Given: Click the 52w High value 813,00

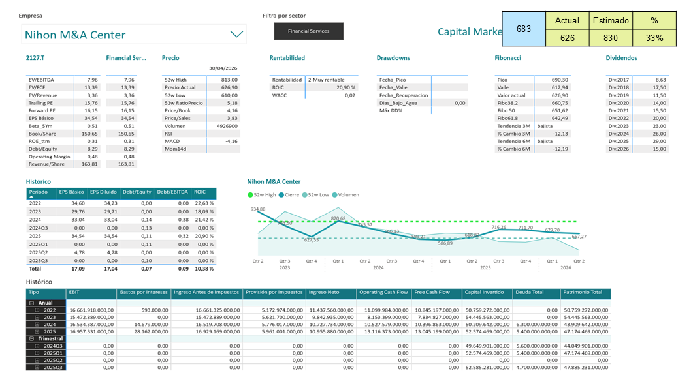Looking at the screenshot, I should [229, 80].
